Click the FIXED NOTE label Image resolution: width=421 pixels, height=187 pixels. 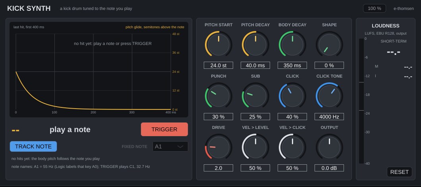click(135, 147)
